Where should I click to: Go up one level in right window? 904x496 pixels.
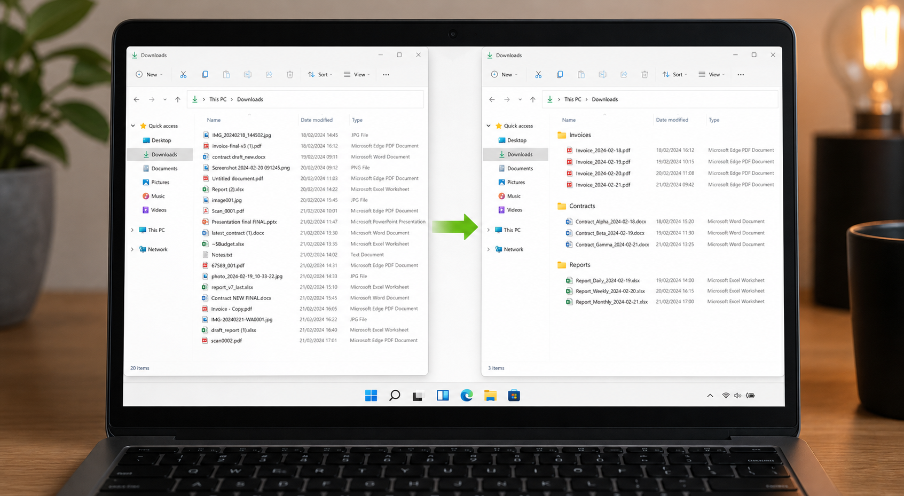coord(533,99)
